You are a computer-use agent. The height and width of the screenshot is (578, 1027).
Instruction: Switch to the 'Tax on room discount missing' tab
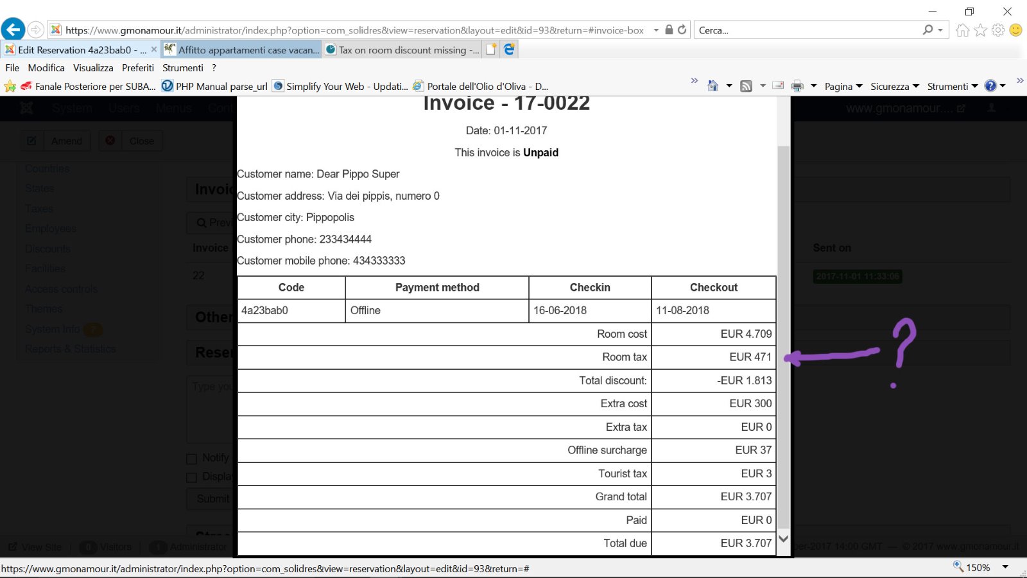(402, 49)
